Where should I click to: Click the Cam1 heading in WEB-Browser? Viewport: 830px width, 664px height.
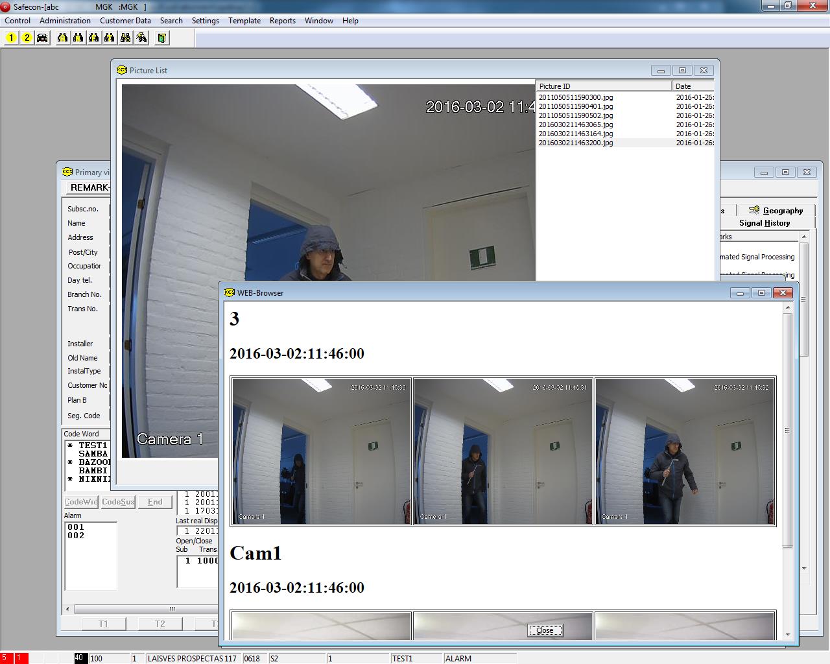pyautogui.click(x=255, y=553)
